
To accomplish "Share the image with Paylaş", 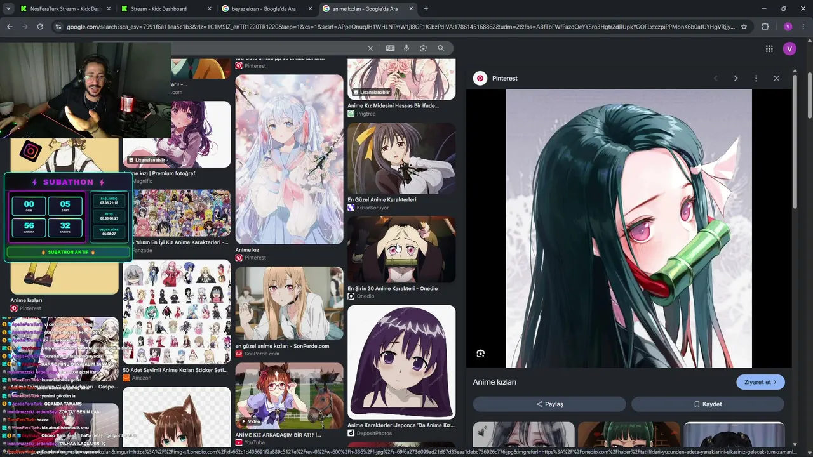I will (549, 404).
